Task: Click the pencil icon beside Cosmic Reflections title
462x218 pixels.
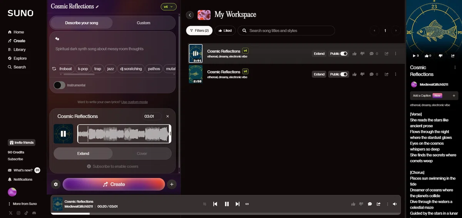Action: click(97, 7)
